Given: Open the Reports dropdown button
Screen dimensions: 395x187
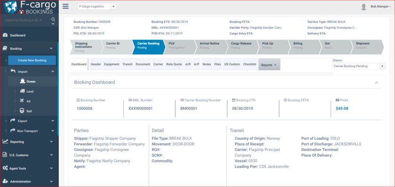Looking at the screenshot, I should click(269, 65).
